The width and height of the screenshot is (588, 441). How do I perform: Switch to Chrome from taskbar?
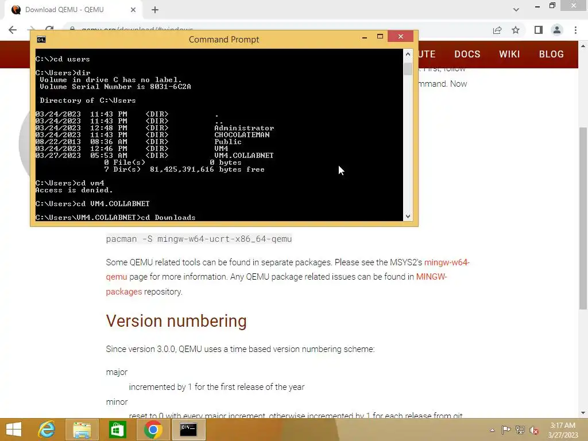point(153,430)
